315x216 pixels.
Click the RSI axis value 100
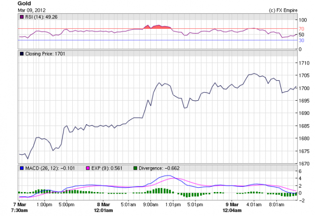303,20
